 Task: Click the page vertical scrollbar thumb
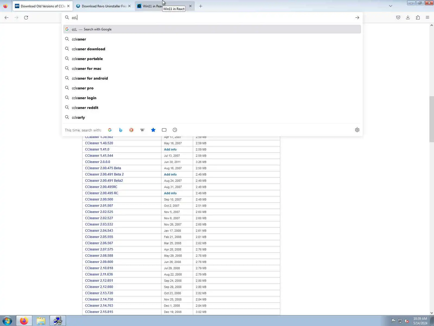432,119
